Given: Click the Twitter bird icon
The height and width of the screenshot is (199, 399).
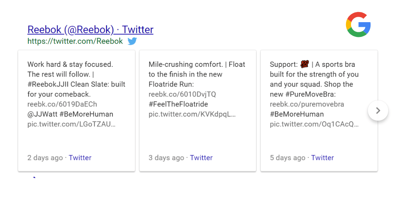Looking at the screenshot, I should pos(132,41).
